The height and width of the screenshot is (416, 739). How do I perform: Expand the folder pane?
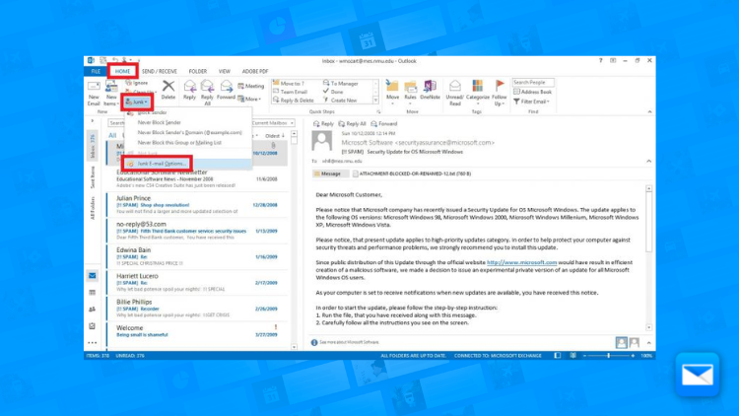tap(93, 121)
